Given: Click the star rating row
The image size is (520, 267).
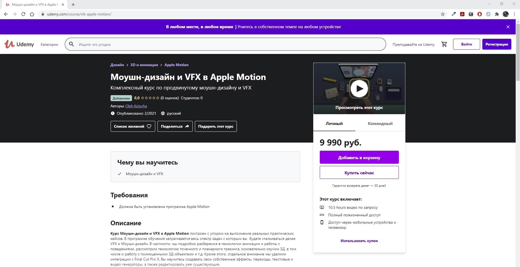Looking at the screenshot, I should click(x=150, y=98).
